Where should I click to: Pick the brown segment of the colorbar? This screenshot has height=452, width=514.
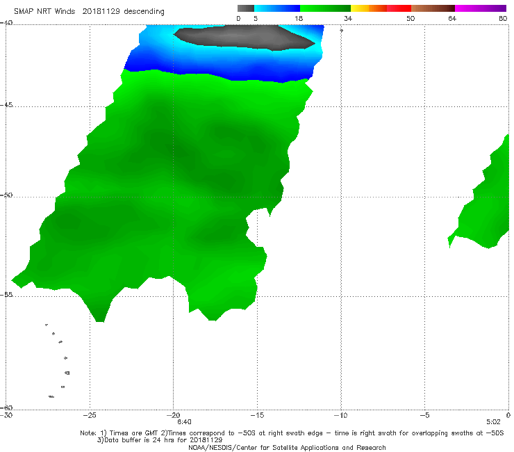click(x=433, y=8)
